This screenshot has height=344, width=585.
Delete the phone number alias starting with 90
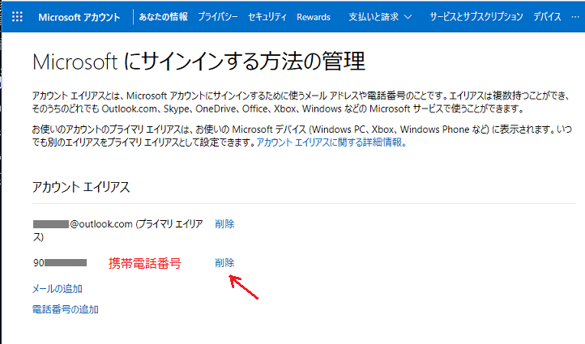224,263
